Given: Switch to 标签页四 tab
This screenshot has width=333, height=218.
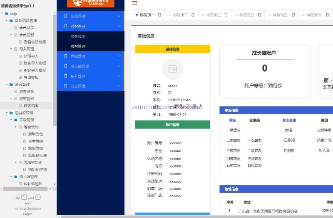Looking at the screenshot, I should [x=247, y=15].
